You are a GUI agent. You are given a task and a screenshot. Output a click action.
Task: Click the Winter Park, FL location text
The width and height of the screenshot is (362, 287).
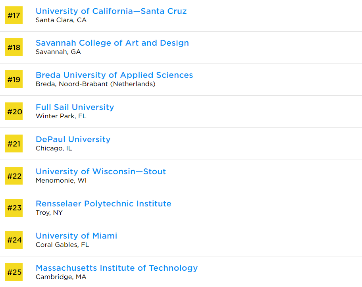pyautogui.click(x=61, y=116)
